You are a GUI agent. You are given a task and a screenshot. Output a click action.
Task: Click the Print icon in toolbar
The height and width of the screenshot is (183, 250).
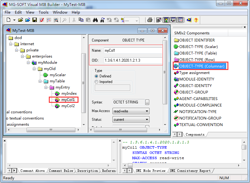(150, 20)
